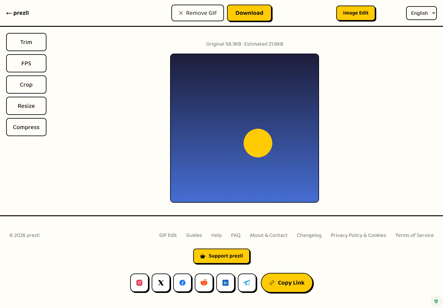Click the GIF preview image
This screenshot has height=308, width=443.
(x=245, y=128)
